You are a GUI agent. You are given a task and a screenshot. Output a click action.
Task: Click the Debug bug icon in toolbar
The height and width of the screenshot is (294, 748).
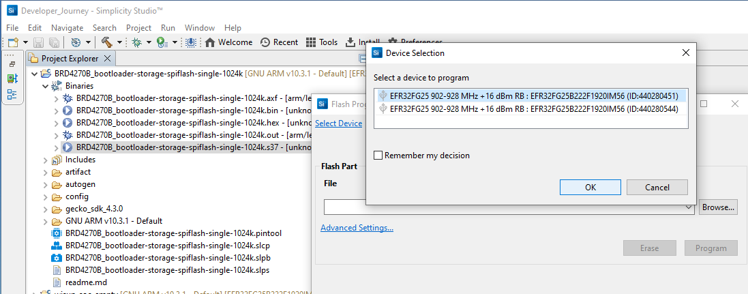click(137, 42)
